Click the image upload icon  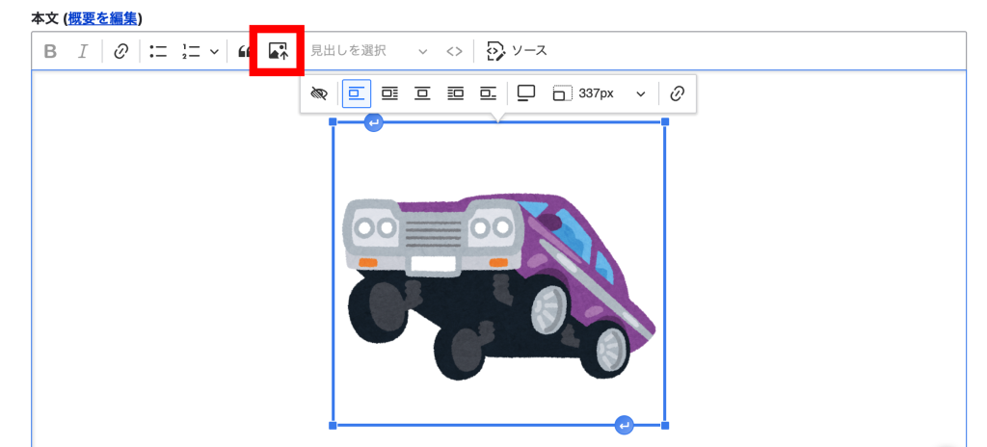[x=278, y=52]
